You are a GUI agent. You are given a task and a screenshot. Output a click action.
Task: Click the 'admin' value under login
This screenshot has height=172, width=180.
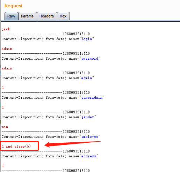(x=7, y=48)
